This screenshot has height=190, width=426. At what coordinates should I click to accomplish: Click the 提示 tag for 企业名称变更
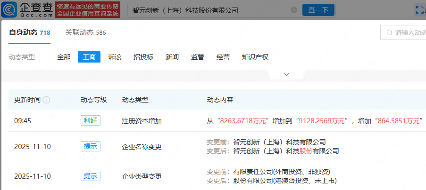90,146
